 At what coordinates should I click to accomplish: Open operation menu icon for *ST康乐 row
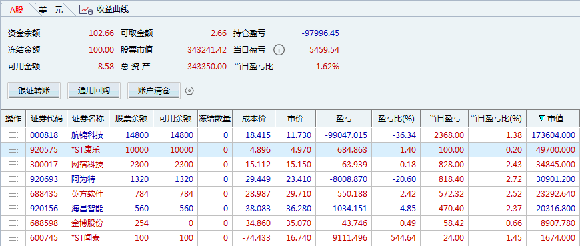coord(13,150)
